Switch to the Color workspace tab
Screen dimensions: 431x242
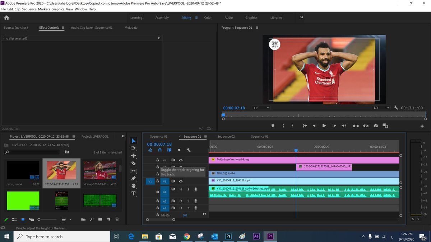pos(208,18)
